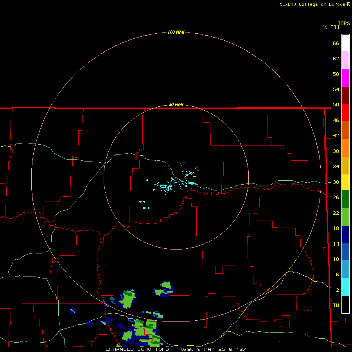Click the light blue 6 kft swatch
This screenshot has height=352, width=352.
(345, 269)
